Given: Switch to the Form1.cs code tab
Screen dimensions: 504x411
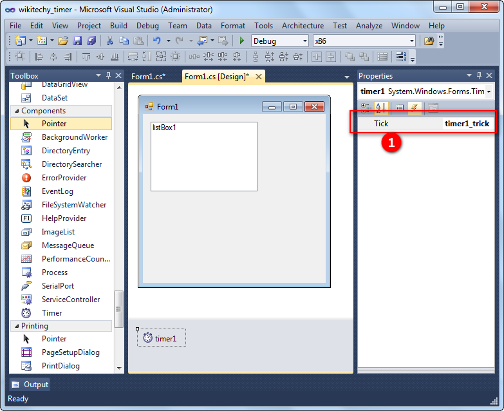Looking at the screenshot, I should [x=148, y=77].
